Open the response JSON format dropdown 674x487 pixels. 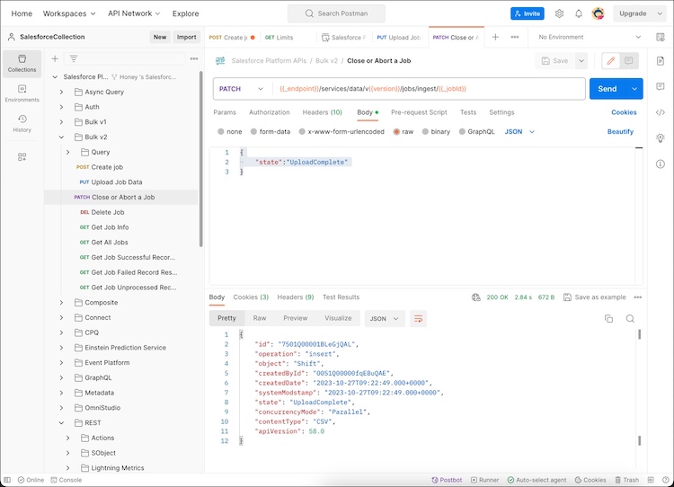coord(385,318)
